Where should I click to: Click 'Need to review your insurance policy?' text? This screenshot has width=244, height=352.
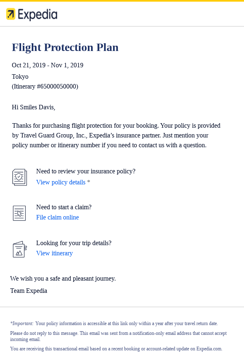pyautogui.click(x=86, y=171)
